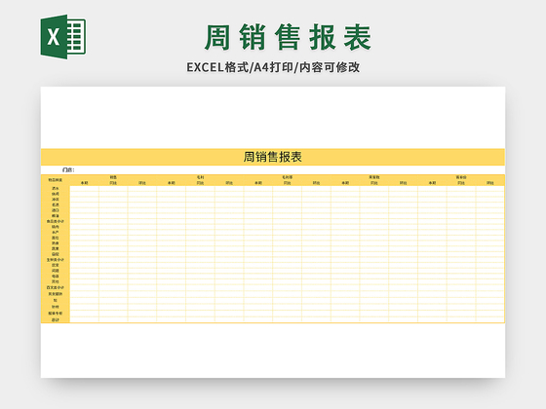
Task: Click the 环比 column header under 销售
Action: tap(142, 183)
